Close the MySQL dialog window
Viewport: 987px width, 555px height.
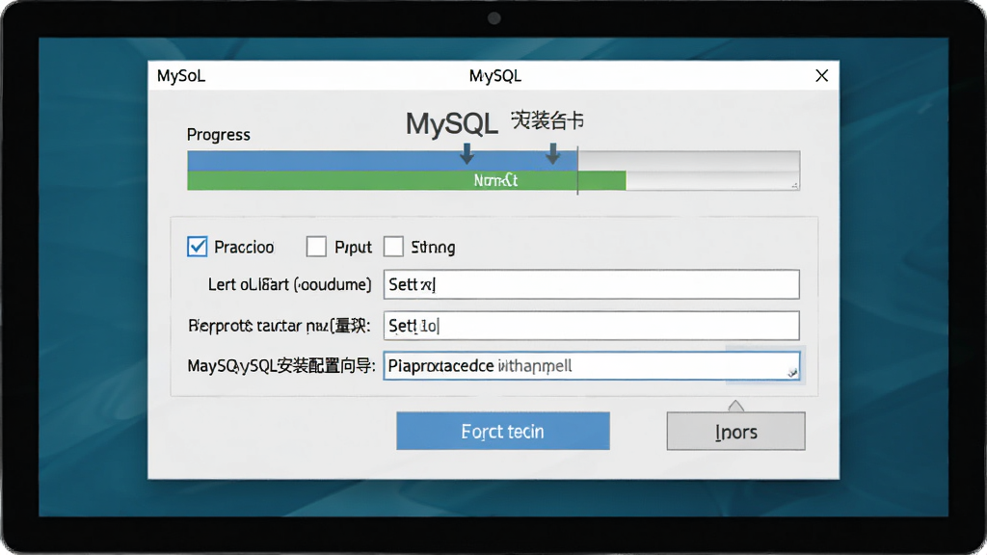(821, 75)
